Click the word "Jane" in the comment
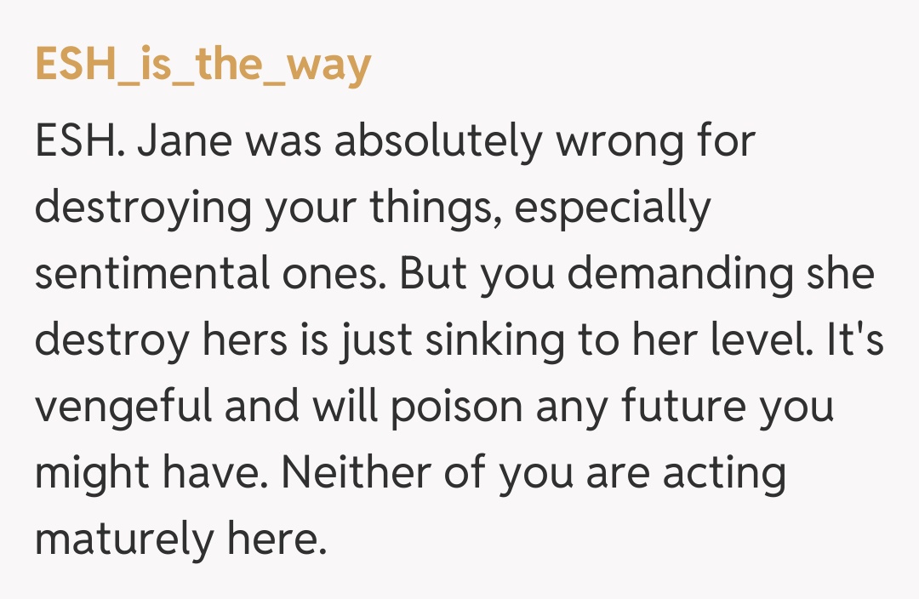919x599 pixels. [185, 141]
